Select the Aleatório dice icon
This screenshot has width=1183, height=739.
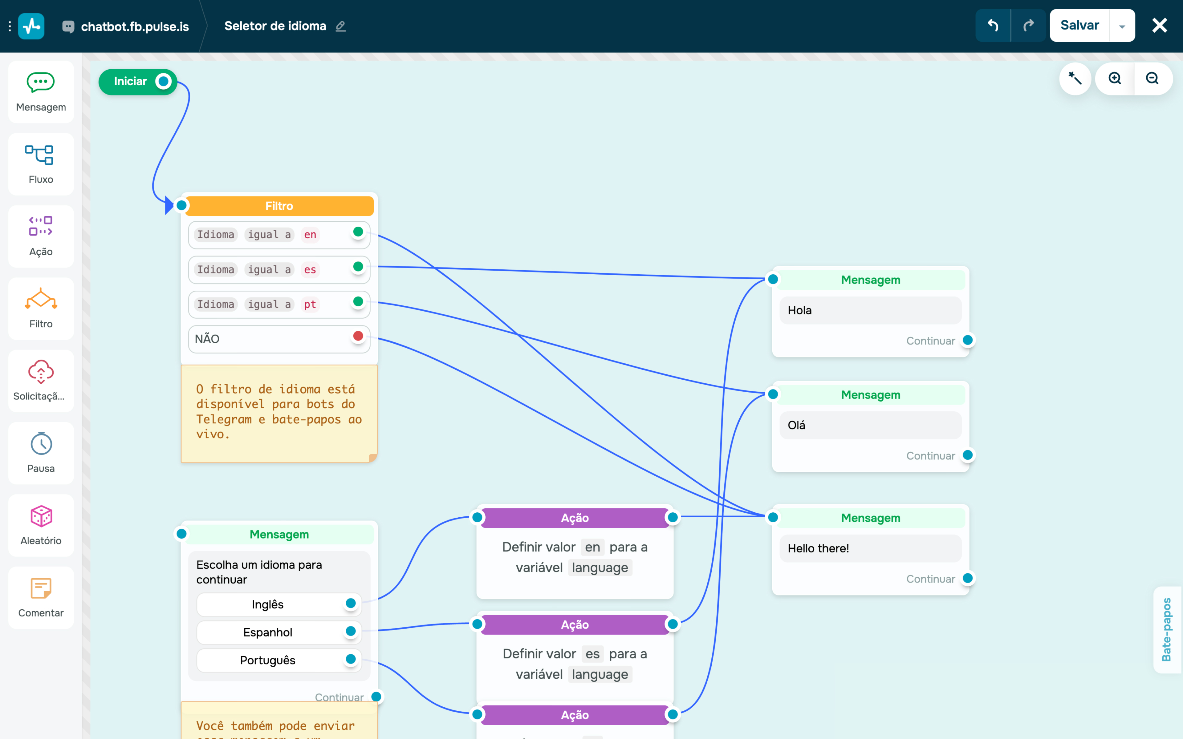point(41,516)
